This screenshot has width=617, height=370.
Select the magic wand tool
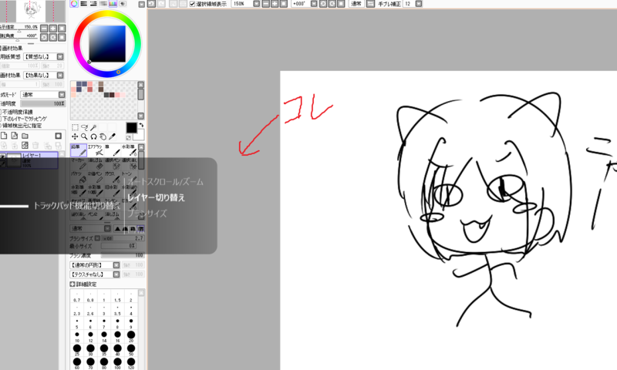(x=93, y=127)
